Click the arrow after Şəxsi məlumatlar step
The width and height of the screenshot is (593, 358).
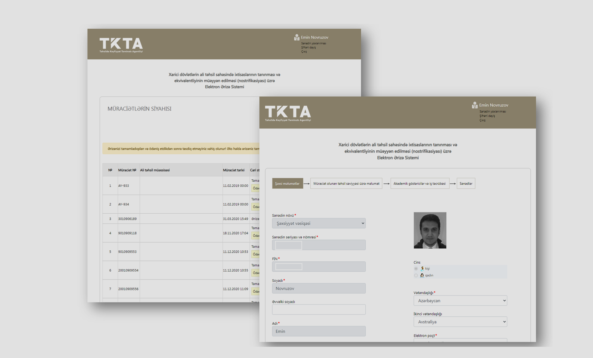(306, 184)
